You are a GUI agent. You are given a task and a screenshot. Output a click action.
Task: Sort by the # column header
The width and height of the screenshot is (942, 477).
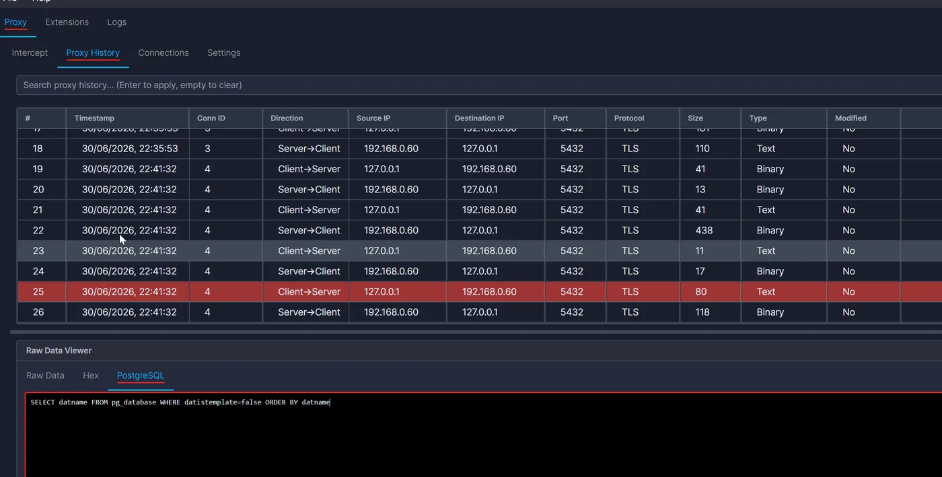(41, 118)
